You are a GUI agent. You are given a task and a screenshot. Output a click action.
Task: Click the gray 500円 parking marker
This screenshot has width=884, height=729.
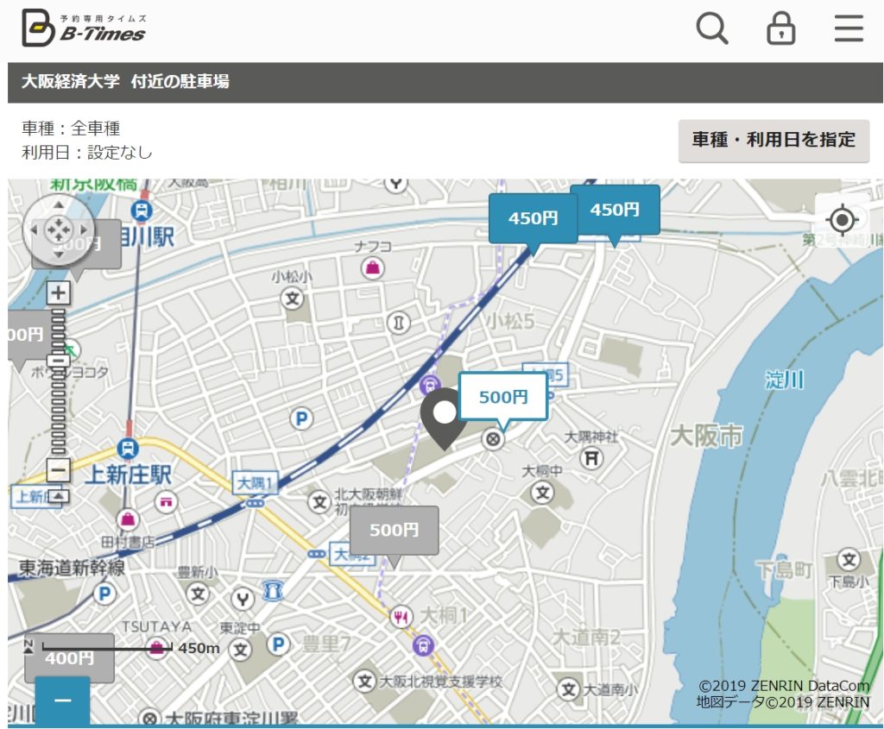tap(394, 530)
